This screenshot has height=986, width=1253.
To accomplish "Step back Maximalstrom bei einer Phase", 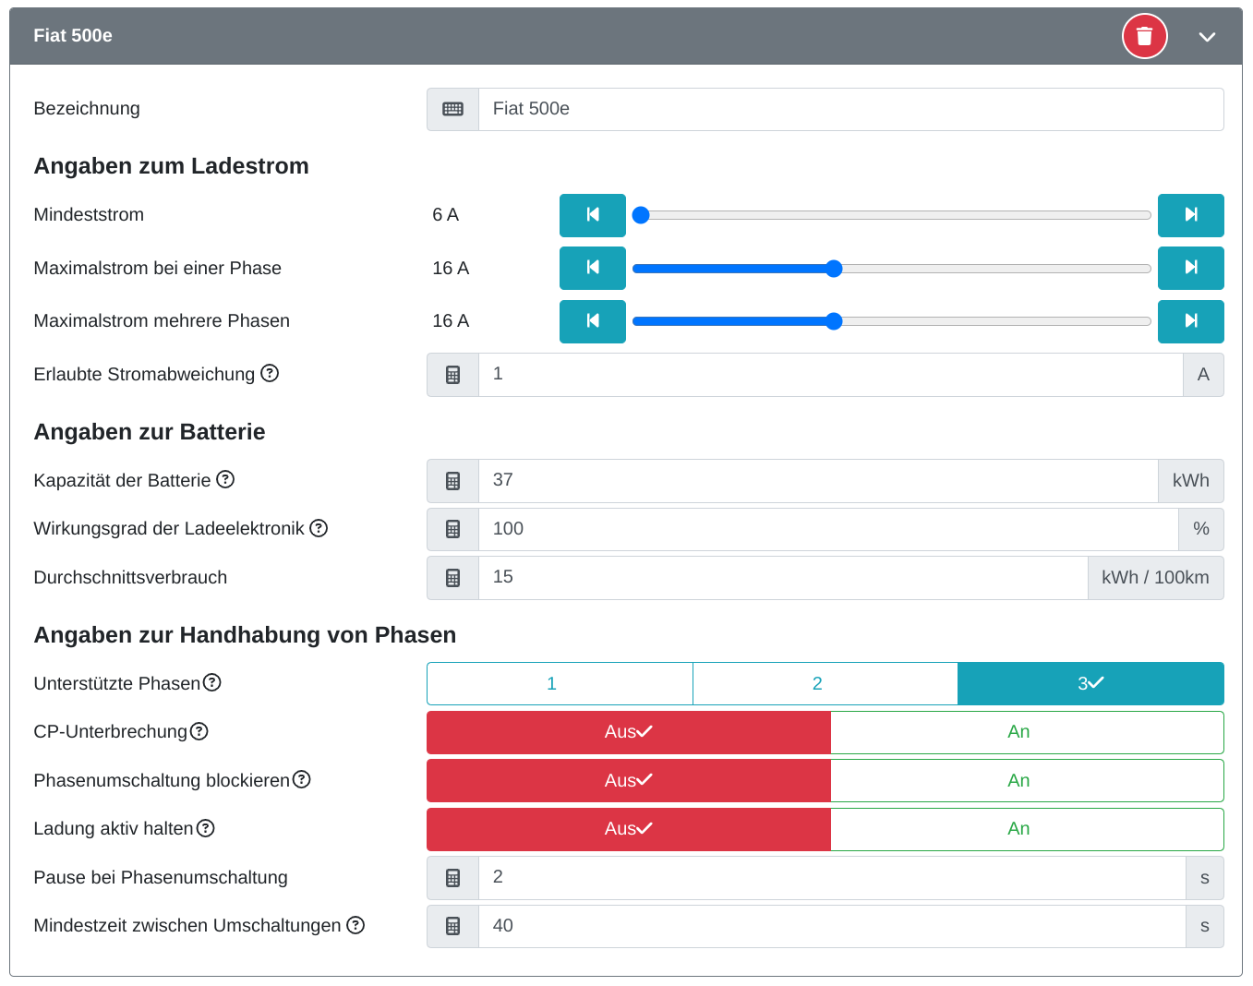I will click(593, 268).
